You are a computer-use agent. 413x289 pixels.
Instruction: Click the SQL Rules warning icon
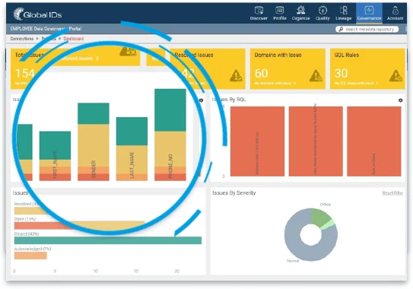coord(396,75)
